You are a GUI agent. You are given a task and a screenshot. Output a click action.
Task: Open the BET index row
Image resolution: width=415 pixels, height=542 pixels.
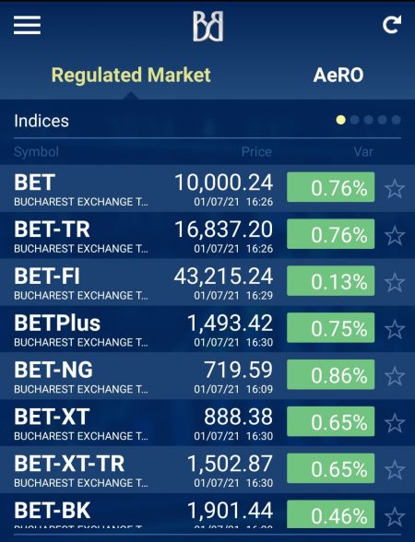(207, 188)
